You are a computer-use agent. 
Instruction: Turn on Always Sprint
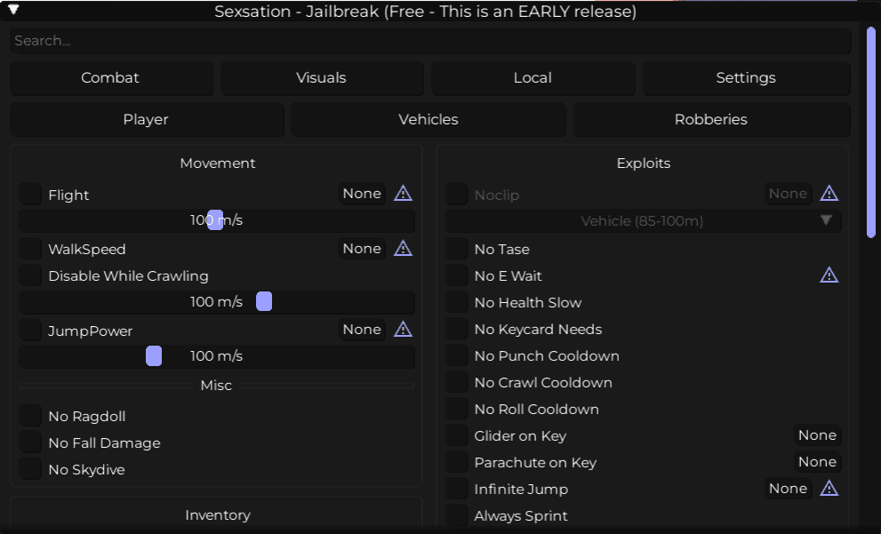pos(457,515)
